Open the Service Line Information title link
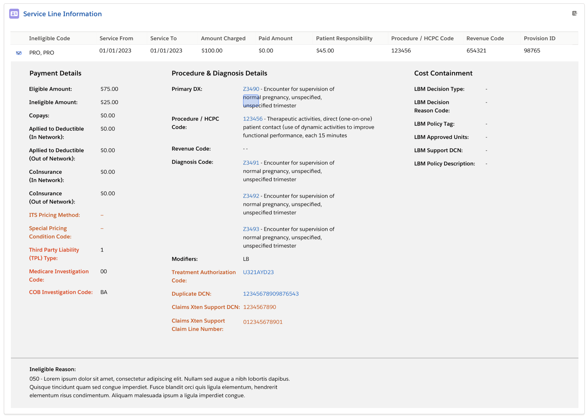This screenshot has width=588, height=418. [x=62, y=14]
